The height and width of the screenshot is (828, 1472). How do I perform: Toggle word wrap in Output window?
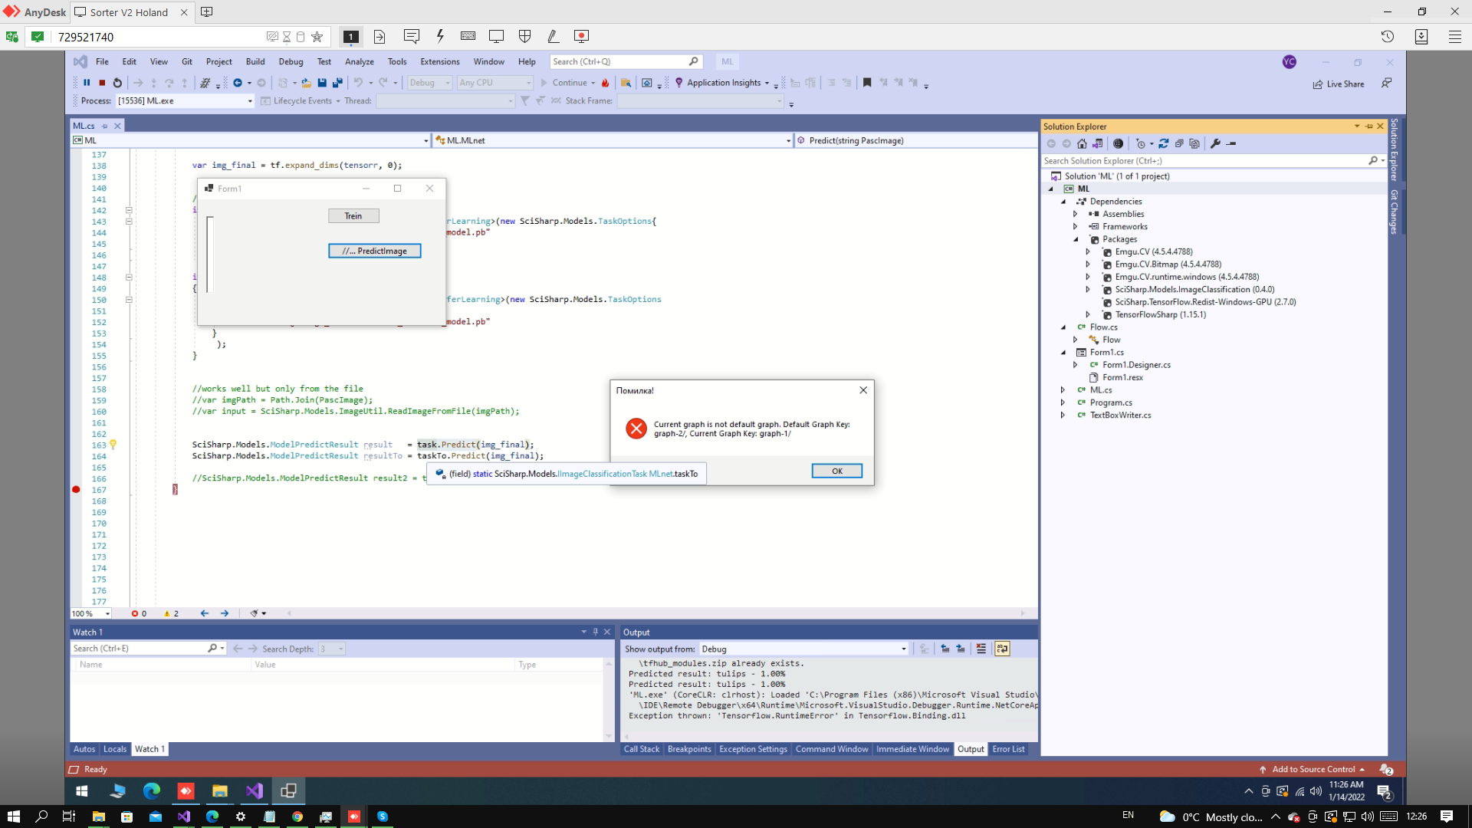point(1002,649)
